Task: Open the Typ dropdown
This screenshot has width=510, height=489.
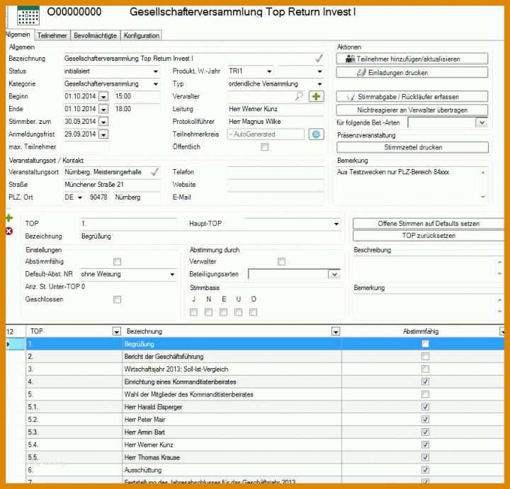Action: coord(319,84)
